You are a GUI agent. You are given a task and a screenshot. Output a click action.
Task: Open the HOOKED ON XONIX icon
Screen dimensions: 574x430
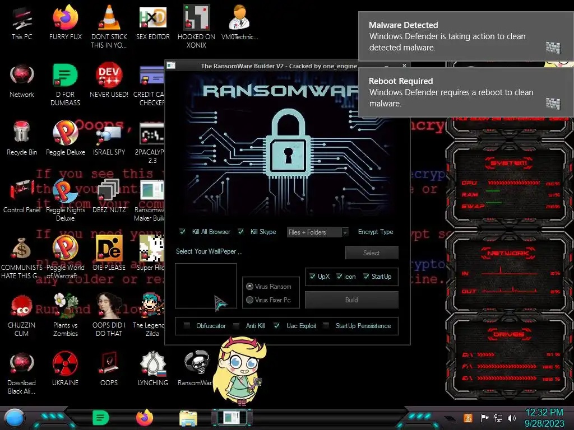pyautogui.click(x=196, y=23)
